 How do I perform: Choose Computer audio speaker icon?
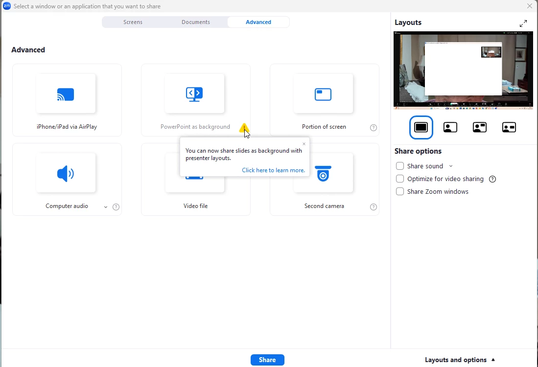click(66, 174)
